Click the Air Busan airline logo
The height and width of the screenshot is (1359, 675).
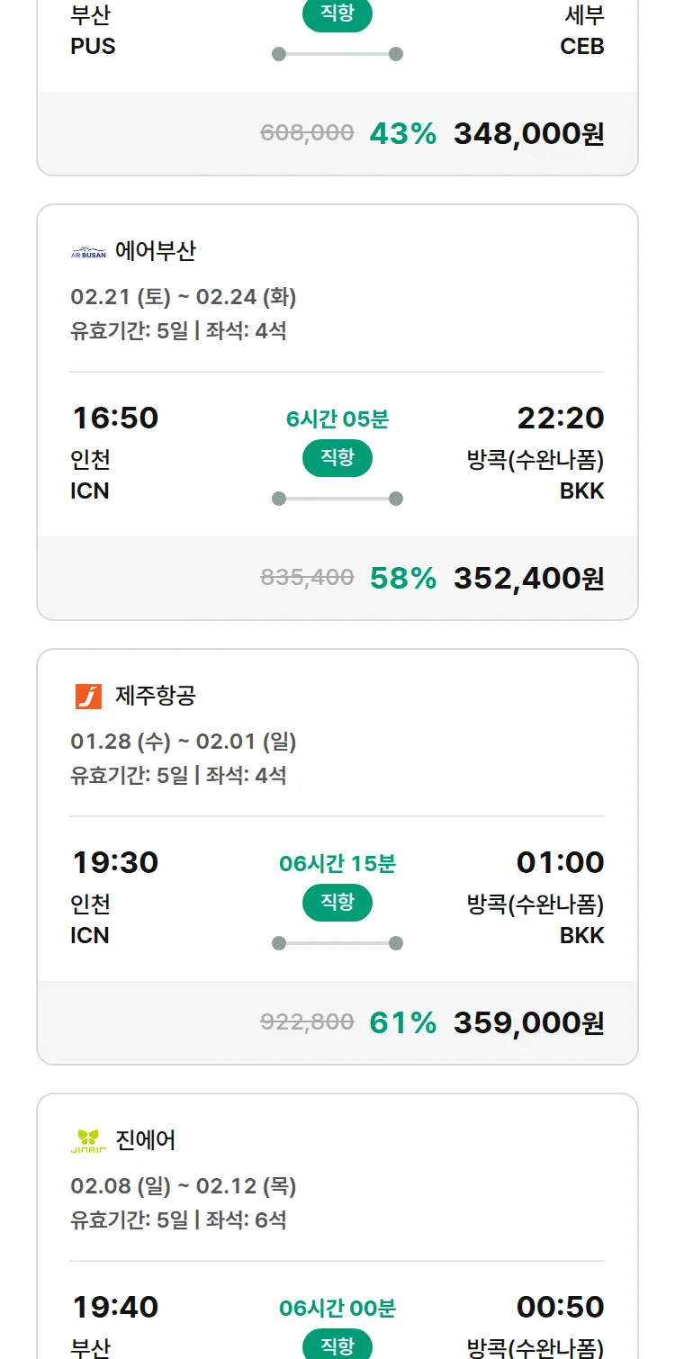coord(88,252)
